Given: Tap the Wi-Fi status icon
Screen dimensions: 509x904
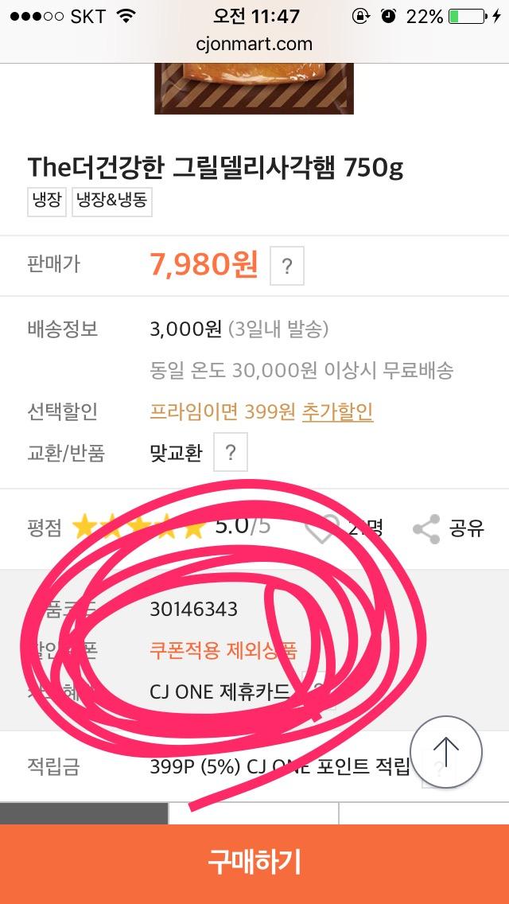Looking at the screenshot, I should [125, 16].
